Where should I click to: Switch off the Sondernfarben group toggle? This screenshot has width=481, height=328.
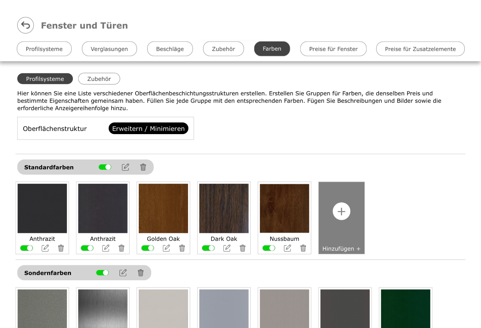[102, 273]
